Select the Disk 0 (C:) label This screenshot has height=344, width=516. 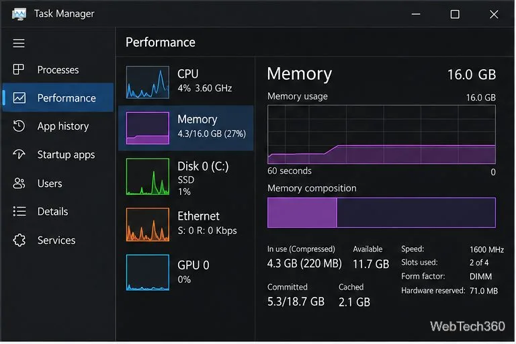[x=203, y=166]
